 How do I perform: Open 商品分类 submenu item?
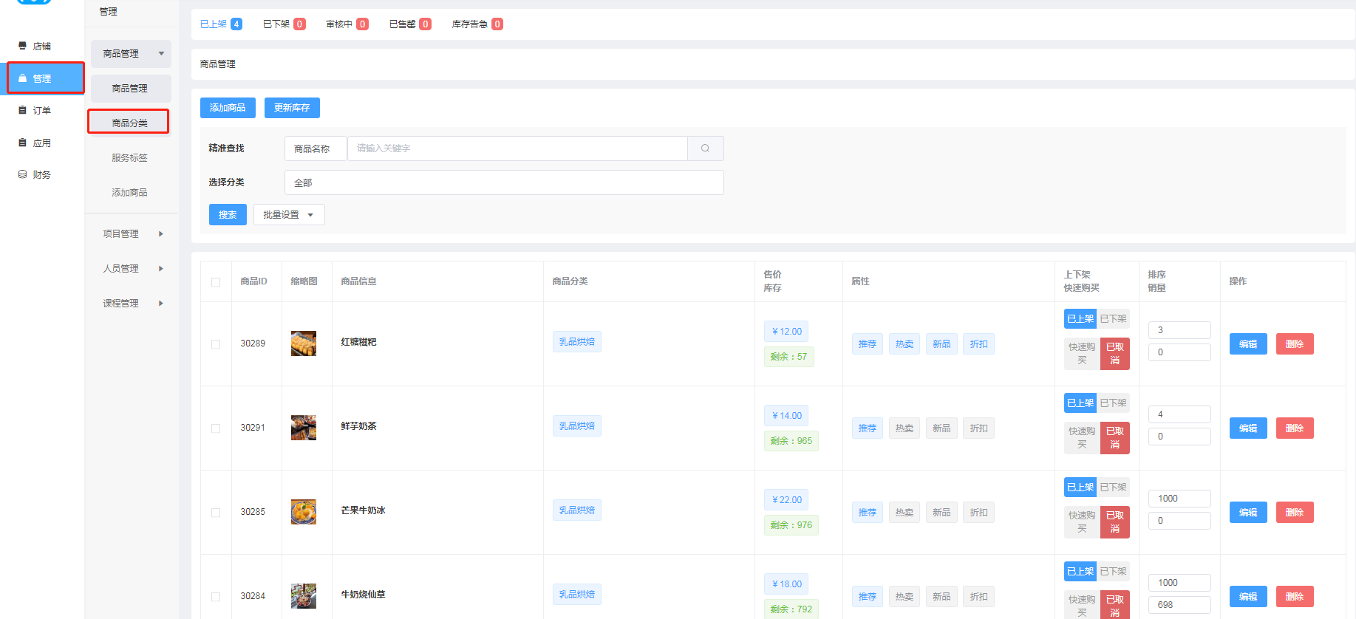pyautogui.click(x=129, y=123)
